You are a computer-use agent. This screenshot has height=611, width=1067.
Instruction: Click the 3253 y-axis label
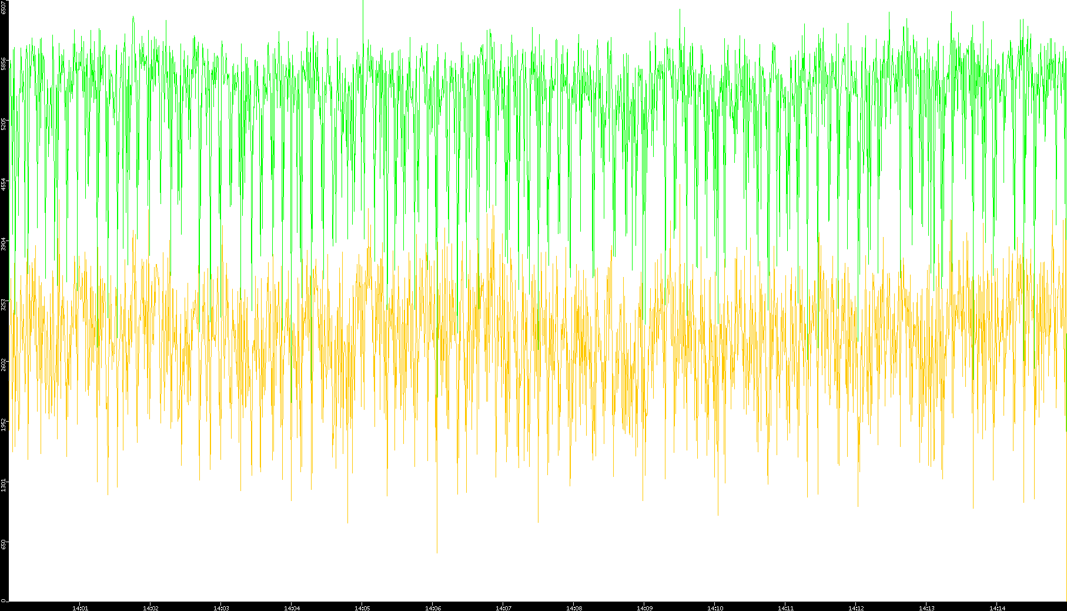(4, 305)
